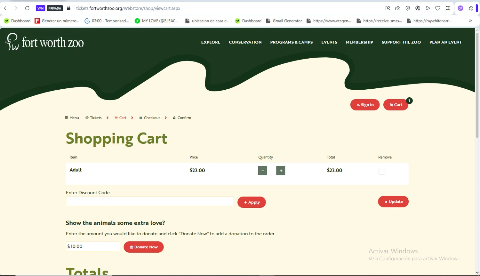480x276 pixels.
Task: Open the 'Generar un número' bookmark
Action: pyautogui.click(x=57, y=21)
